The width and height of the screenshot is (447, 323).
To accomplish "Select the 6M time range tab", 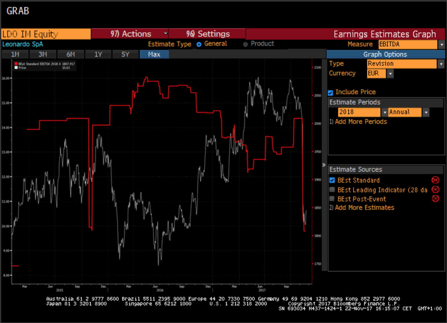I will click(71, 54).
